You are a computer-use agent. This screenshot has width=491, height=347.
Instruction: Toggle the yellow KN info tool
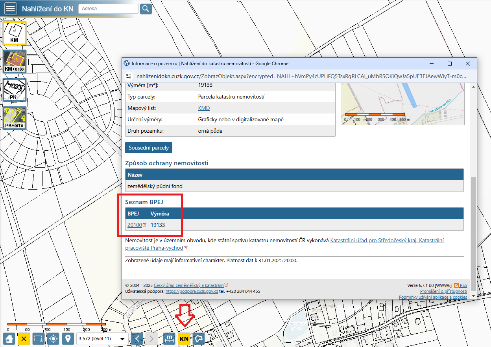click(x=184, y=338)
